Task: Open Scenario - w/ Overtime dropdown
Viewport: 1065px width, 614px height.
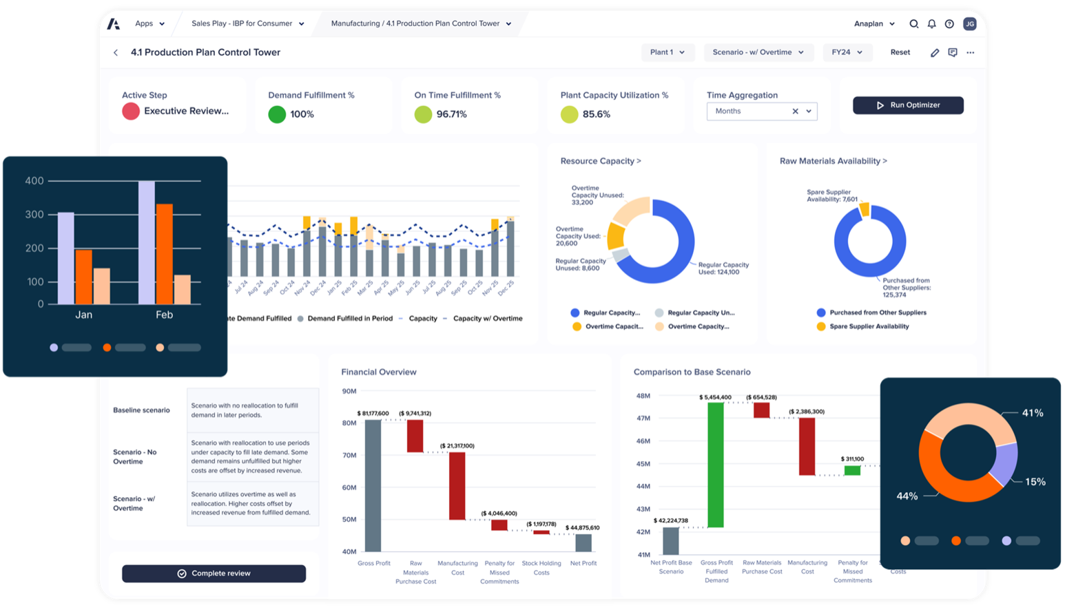Action: click(x=758, y=52)
